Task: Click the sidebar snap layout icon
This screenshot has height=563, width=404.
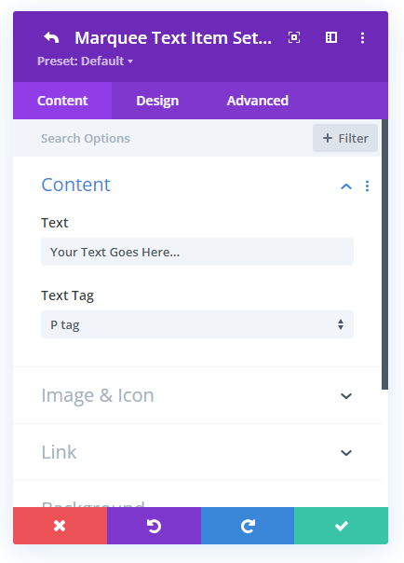Action: coord(330,37)
